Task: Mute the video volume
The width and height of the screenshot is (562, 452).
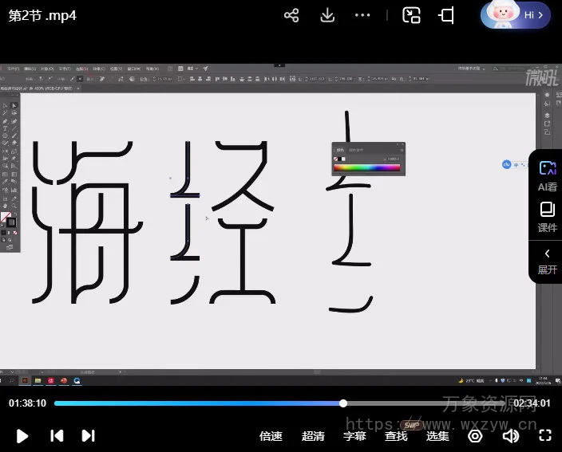Action: click(x=510, y=435)
